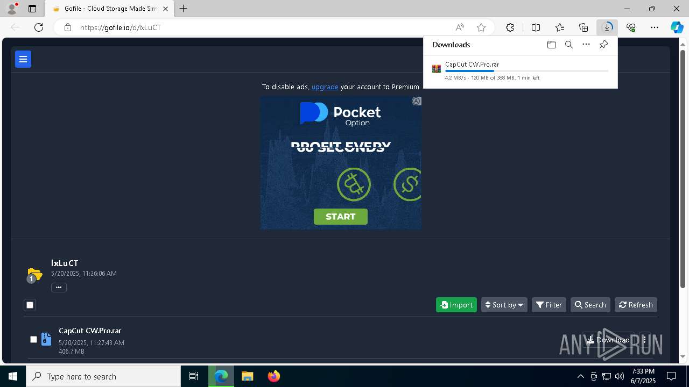Open the Extensions puzzle icon
Viewport: 689px width, 387px height.
click(x=510, y=27)
